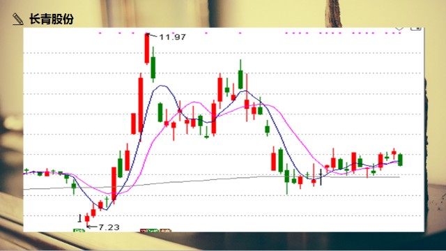Click the small box icon in chart corner
Screen dimensions: 446x251
pos(415,29)
